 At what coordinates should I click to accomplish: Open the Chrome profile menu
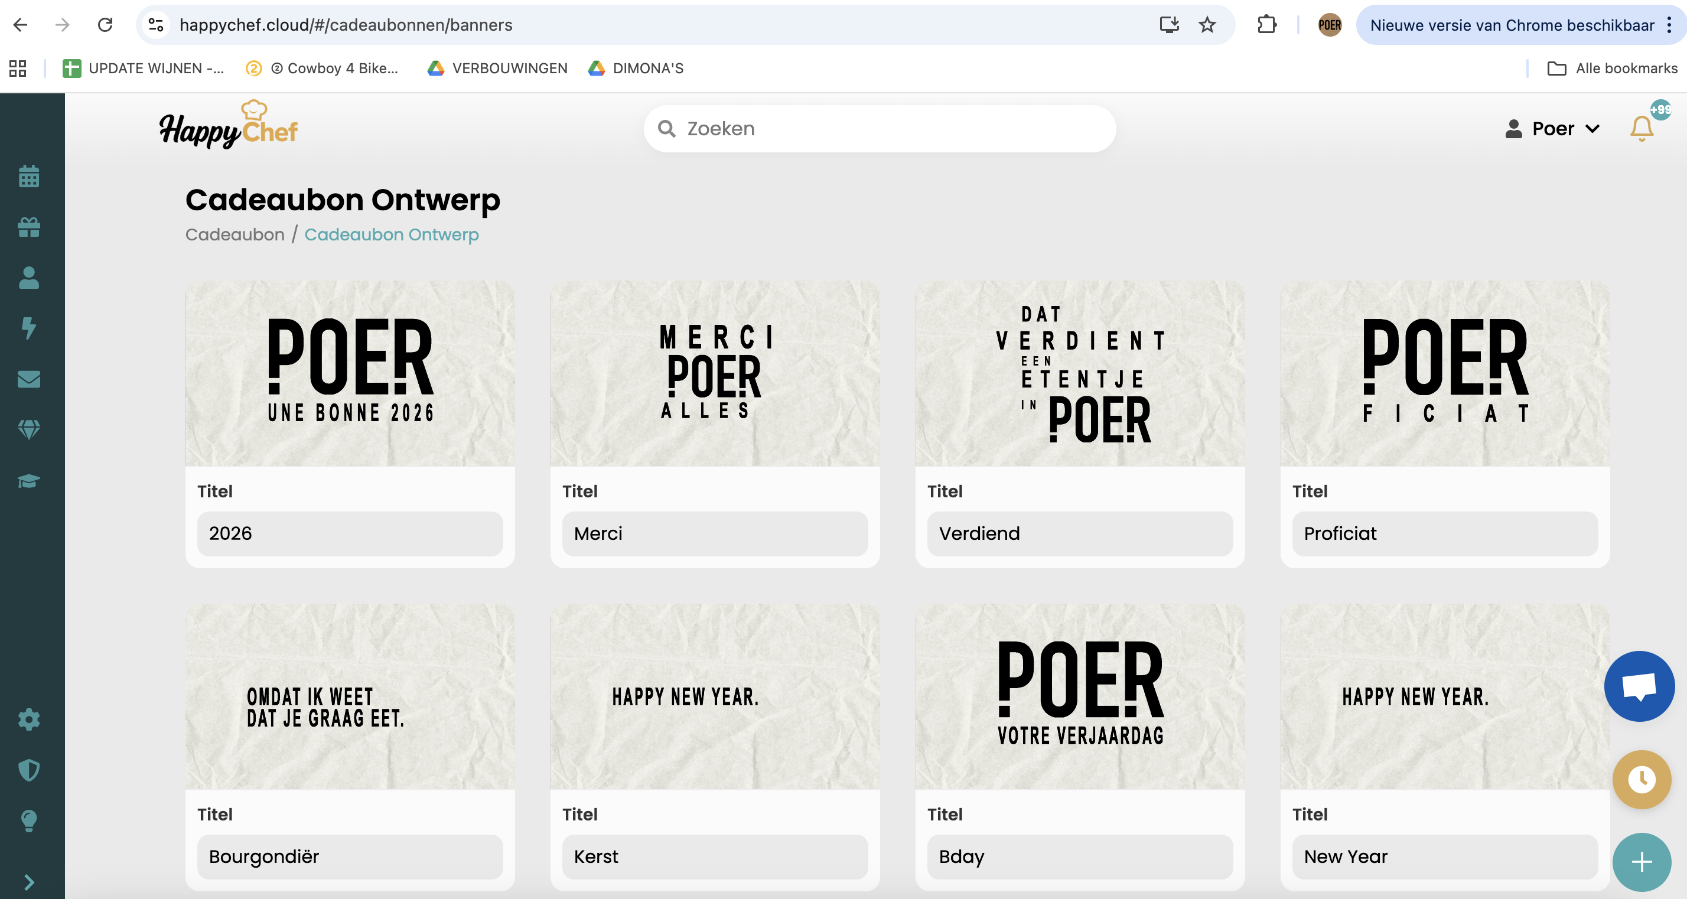point(1330,25)
